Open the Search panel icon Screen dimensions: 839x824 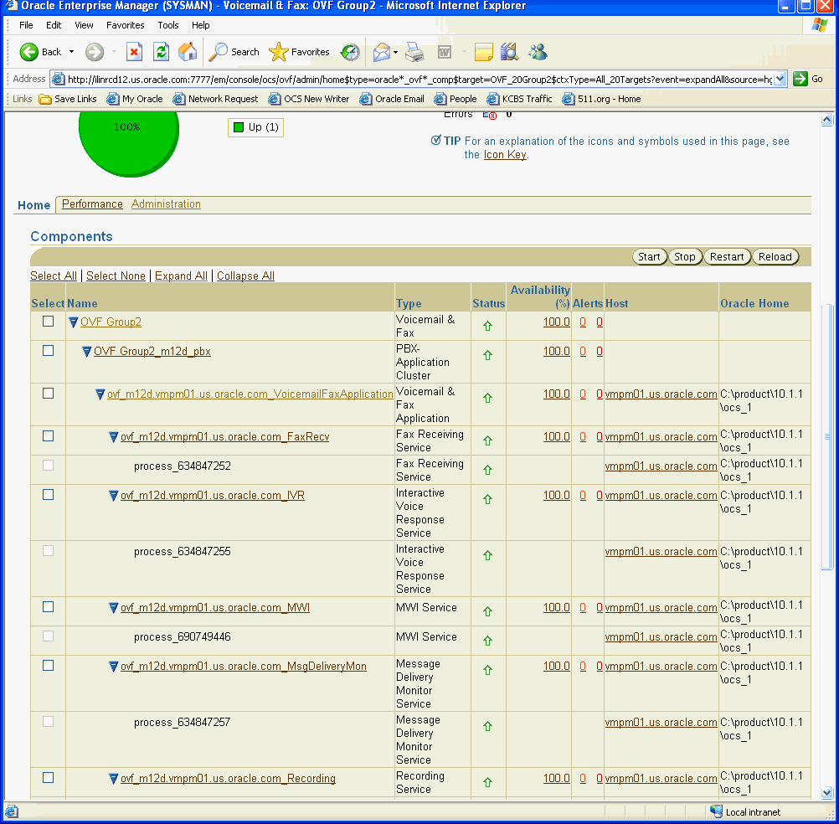[x=233, y=52]
